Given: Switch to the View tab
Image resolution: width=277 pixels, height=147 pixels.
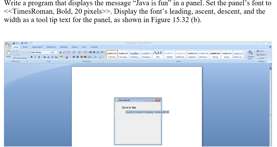Looking at the screenshot, I should 84,47.
